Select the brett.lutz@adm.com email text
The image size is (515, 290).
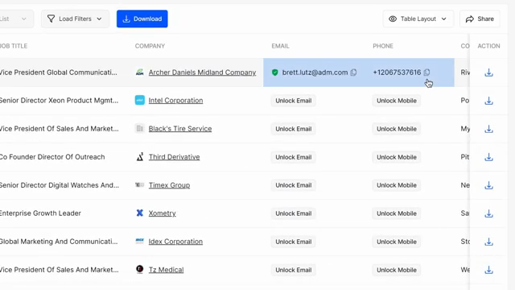click(315, 72)
